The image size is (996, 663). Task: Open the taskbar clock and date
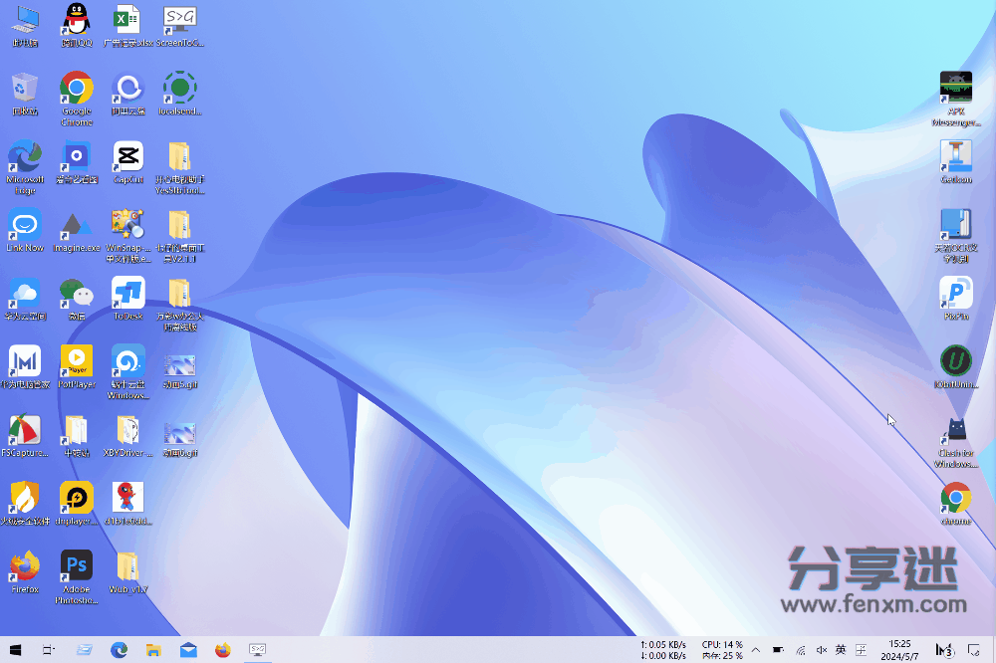tap(899, 650)
